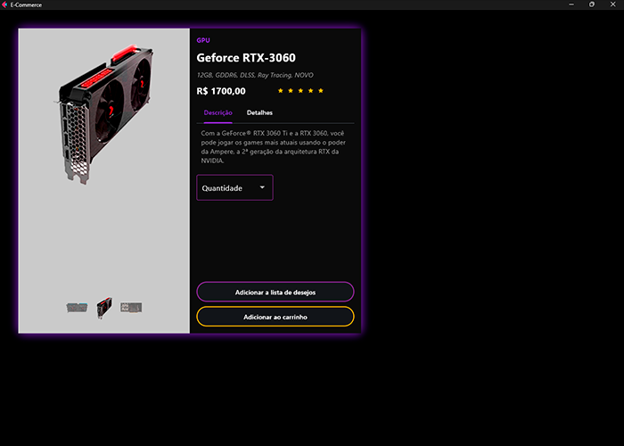624x446 pixels.
Task: Open the Quantidade dropdown
Action: (234, 187)
